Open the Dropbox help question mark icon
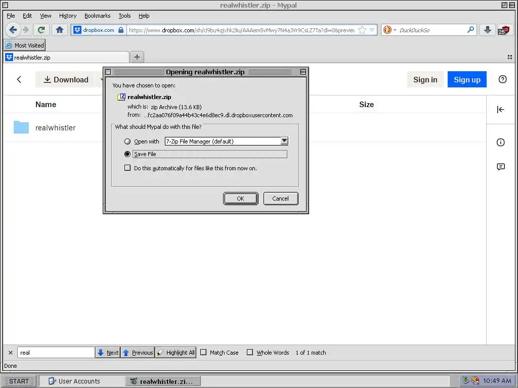Image resolution: width=518 pixels, height=388 pixels. click(502, 79)
